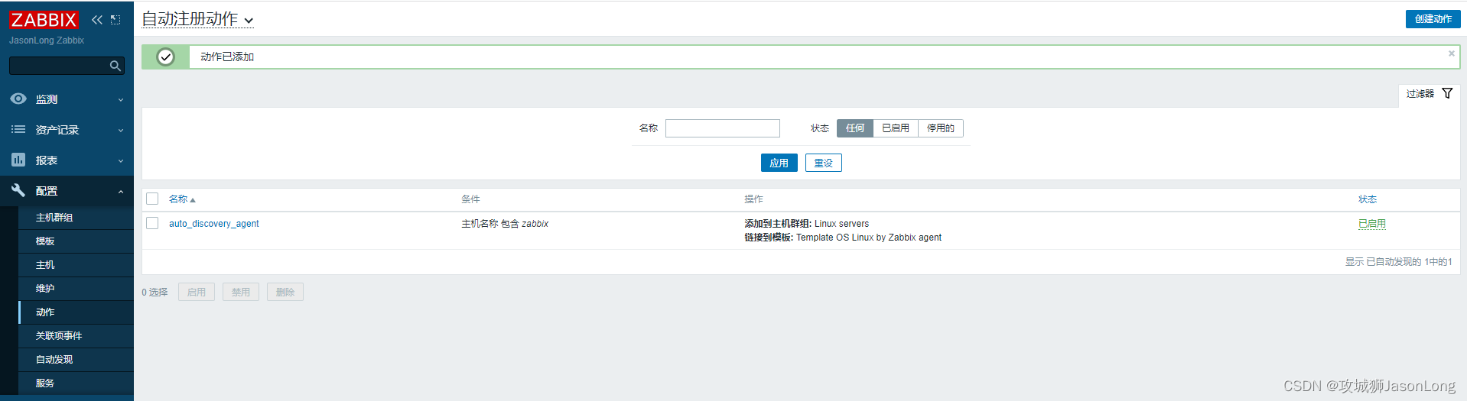Open 关联项事件 in the sidebar
1467x401 pixels.
tap(76, 336)
